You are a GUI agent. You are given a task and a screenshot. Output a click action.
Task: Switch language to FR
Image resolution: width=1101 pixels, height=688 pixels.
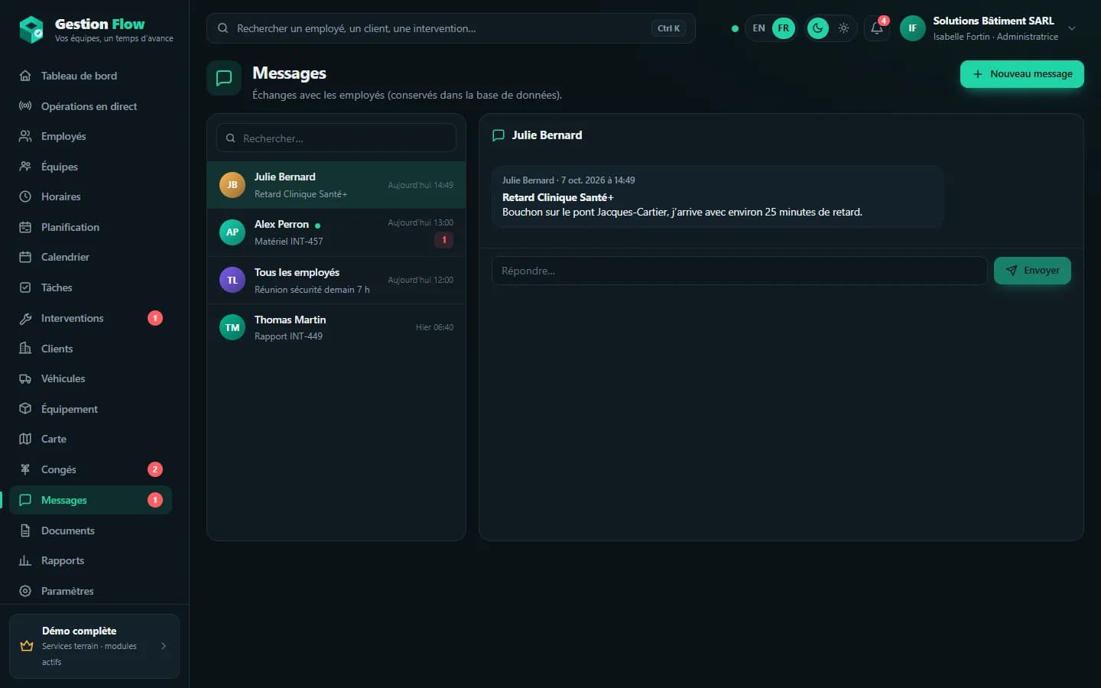(x=784, y=28)
